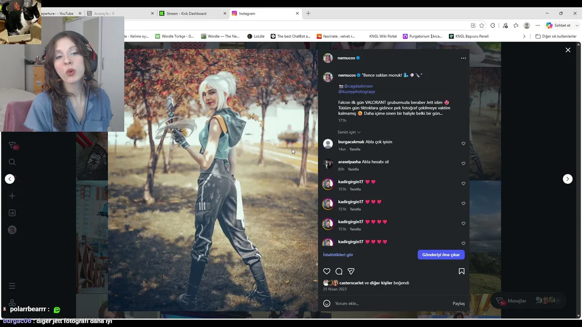Screen dimensions: 582x327
Task: Switch to the 'Anasayfa / X' tab
Action: tap(120, 14)
